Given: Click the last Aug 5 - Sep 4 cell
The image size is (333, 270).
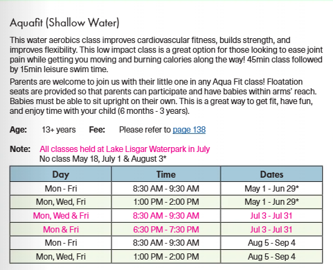Looking at the screenshot, I should (271, 257).
